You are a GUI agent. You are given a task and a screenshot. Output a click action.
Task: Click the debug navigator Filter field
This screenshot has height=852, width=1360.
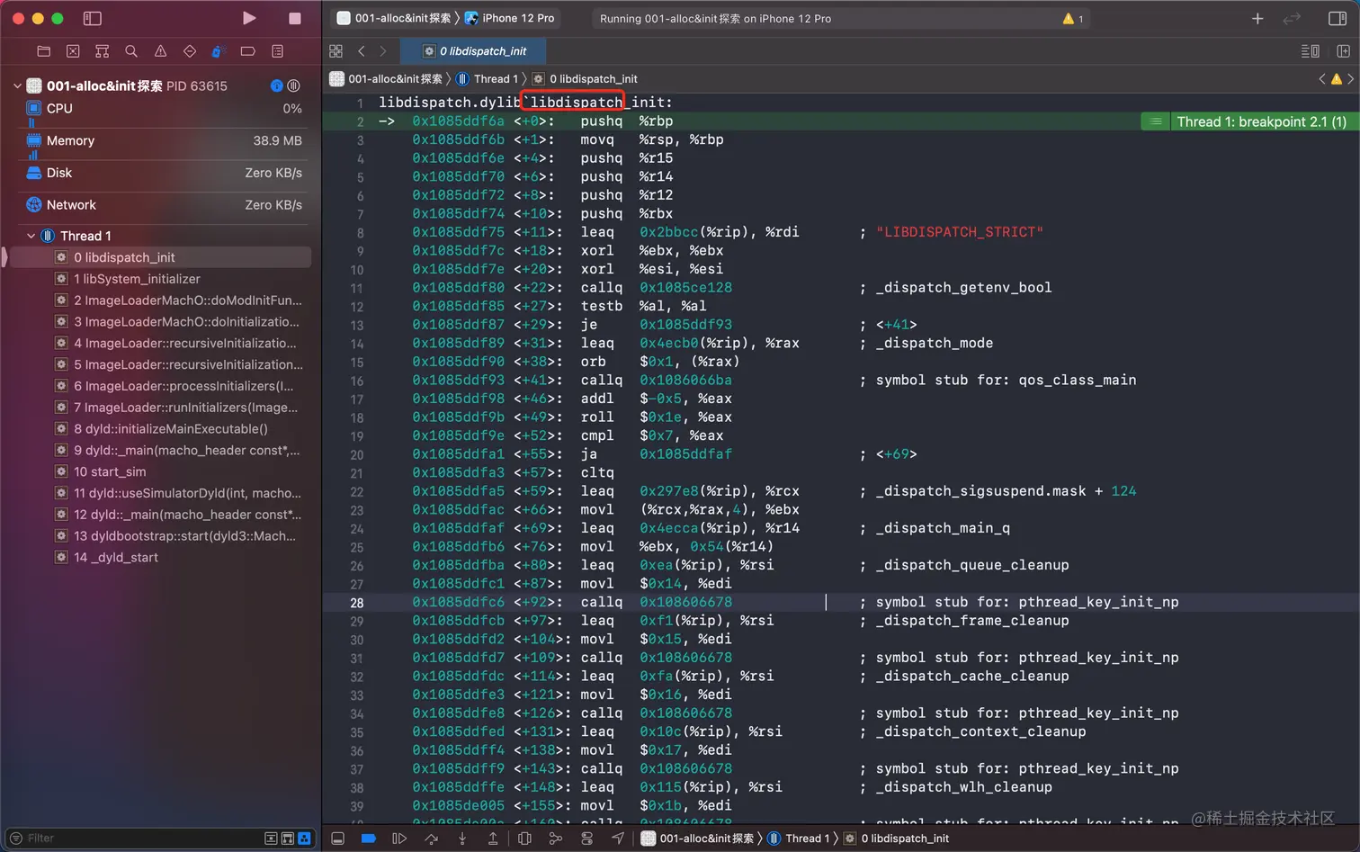click(x=135, y=838)
